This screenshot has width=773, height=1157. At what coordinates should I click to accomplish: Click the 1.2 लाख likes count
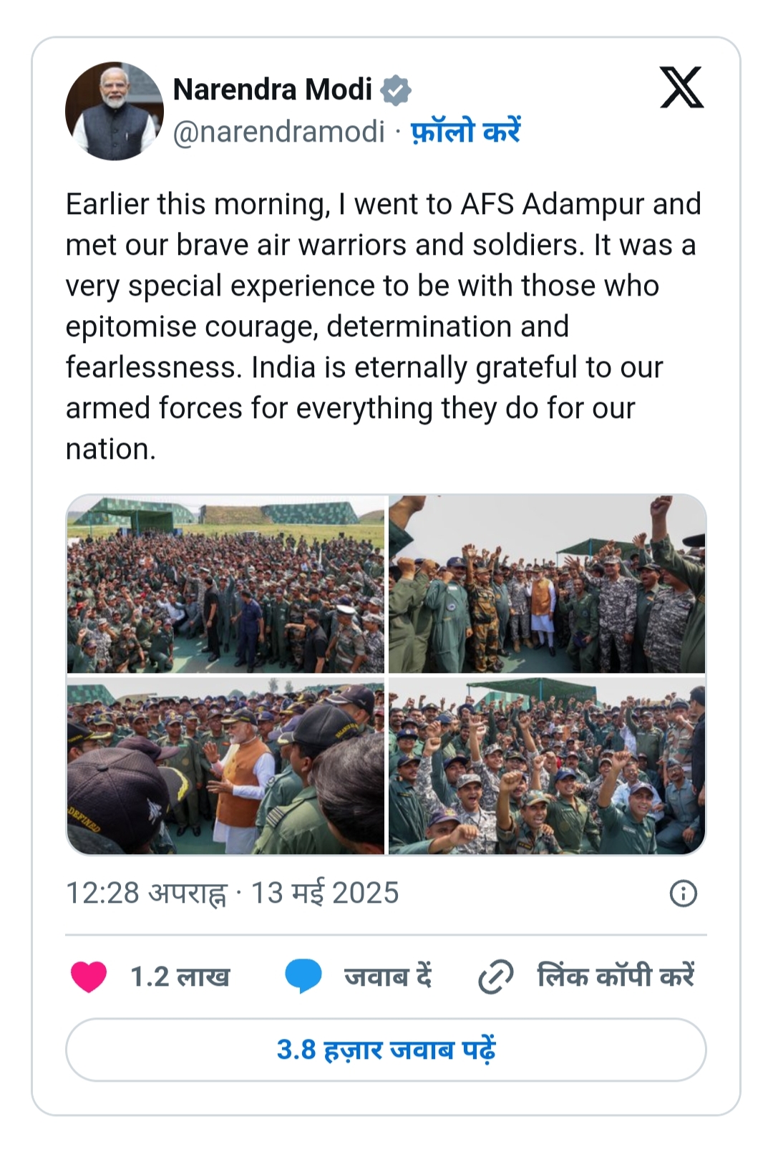tap(180, 977)
